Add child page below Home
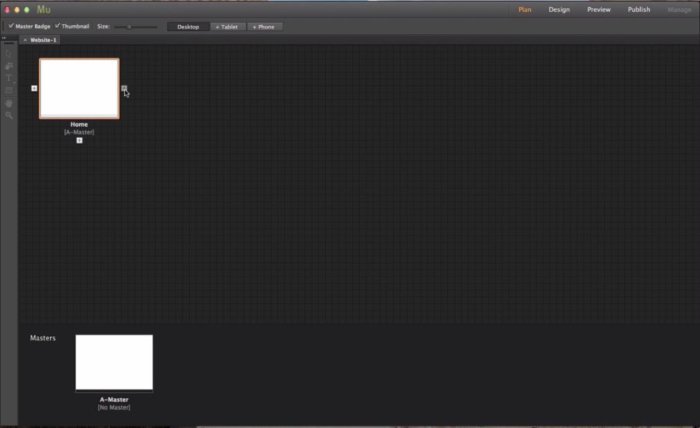Screen dimensions: 700x428 (x=79, y=140)
